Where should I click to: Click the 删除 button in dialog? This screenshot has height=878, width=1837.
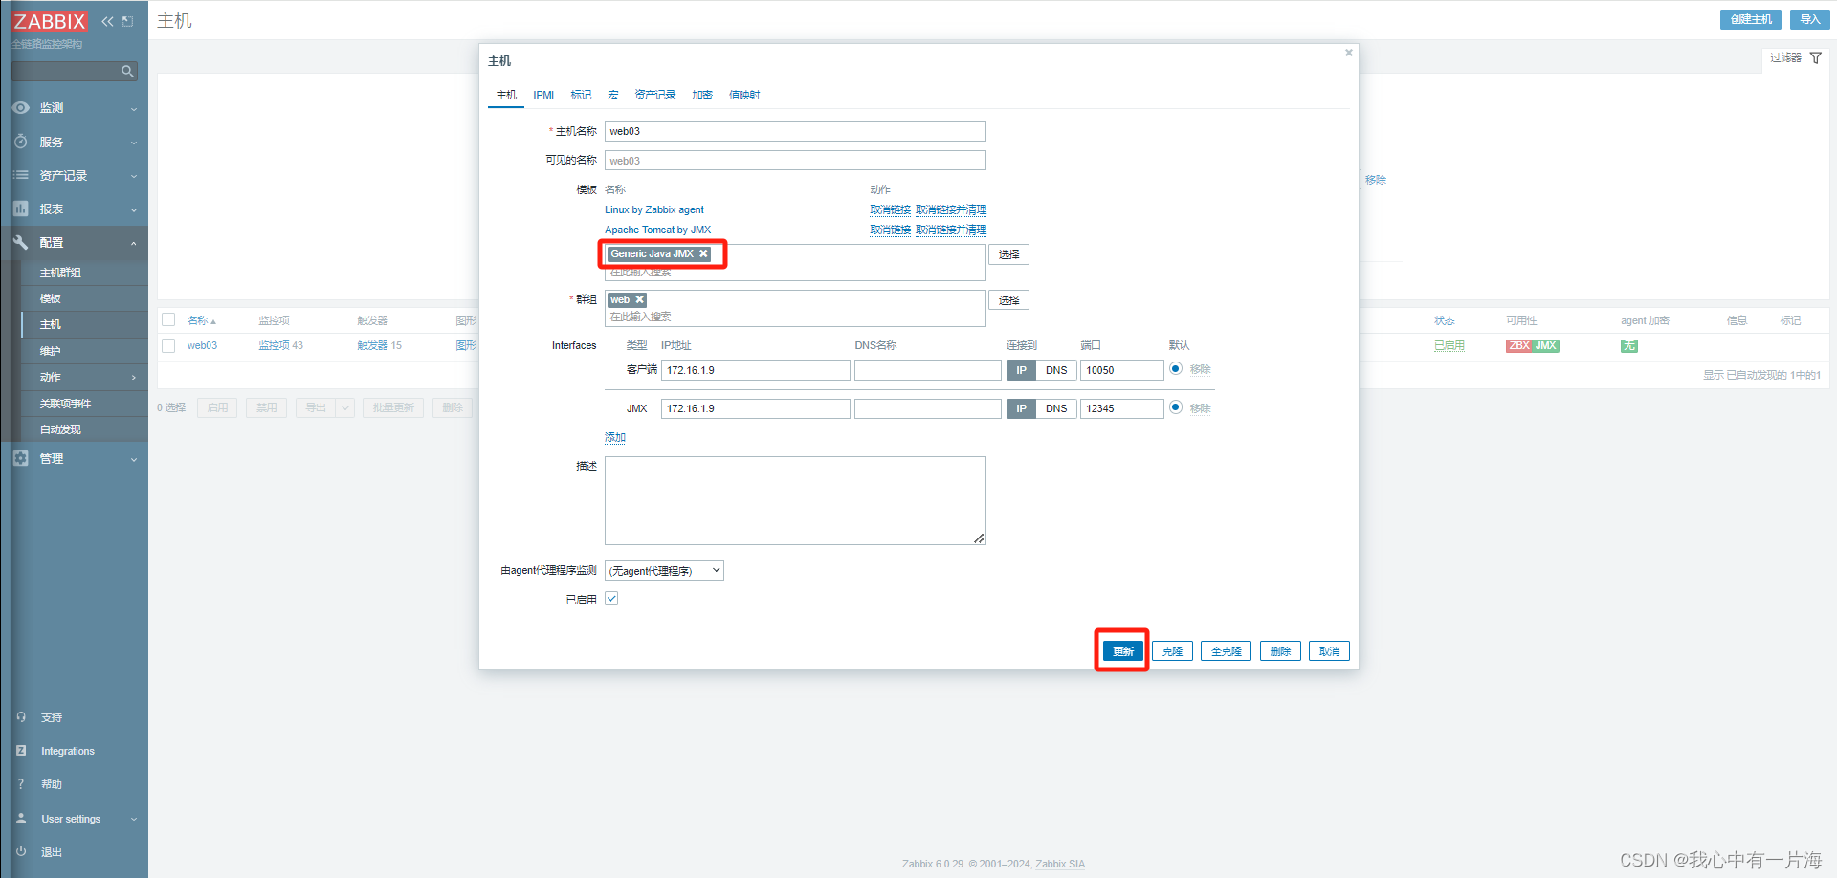click(x=1280, y=651)
